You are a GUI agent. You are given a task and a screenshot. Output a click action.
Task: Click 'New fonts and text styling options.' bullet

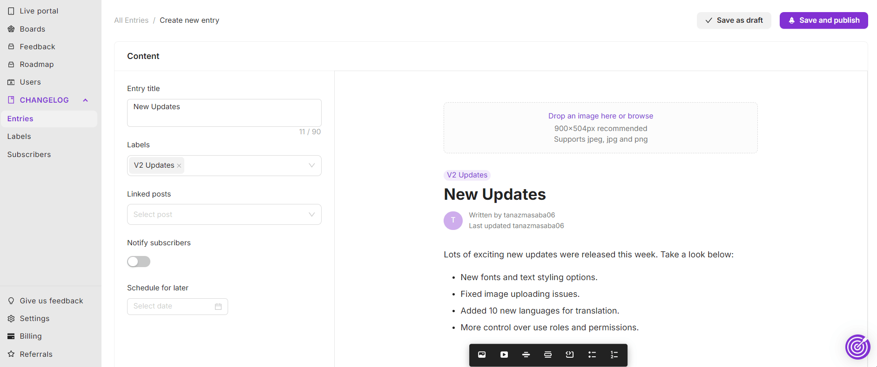(529, 277)
